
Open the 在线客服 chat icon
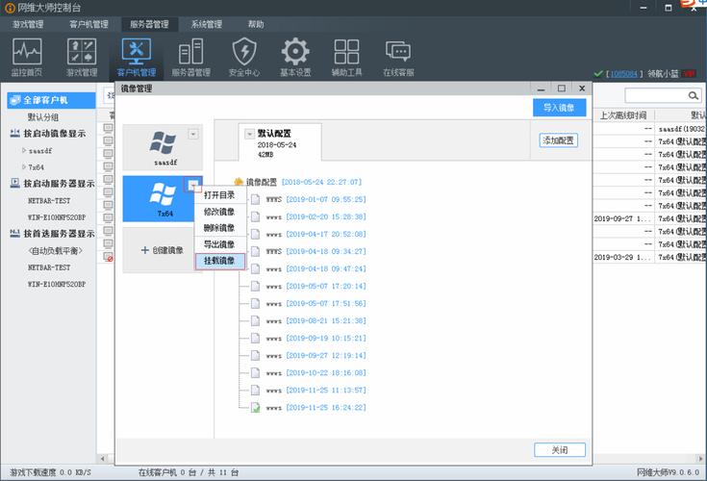pos(398,57)
